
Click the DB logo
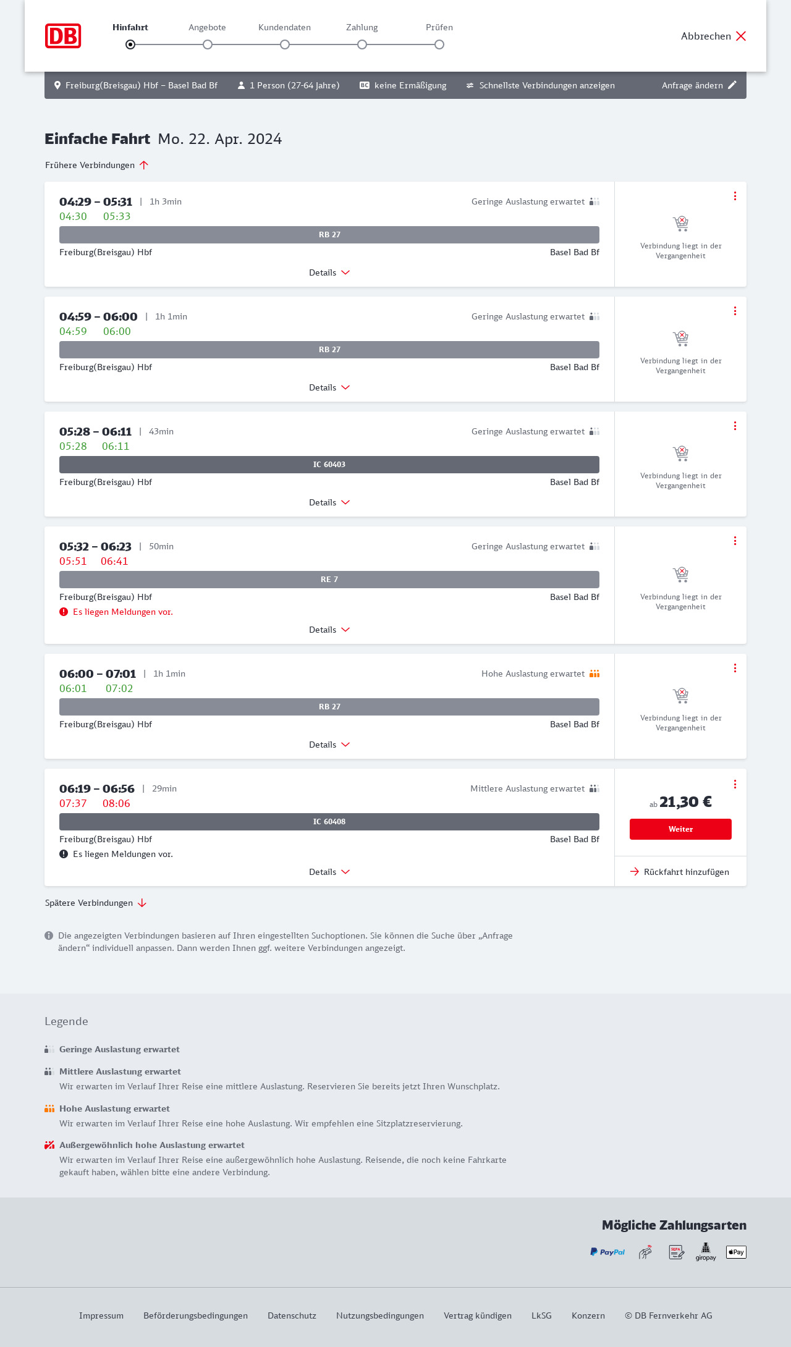63,36
